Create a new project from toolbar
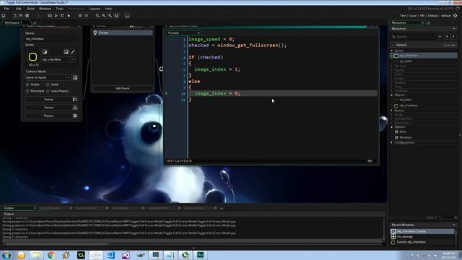This screenshot has width=462, height=260. pos(14,16)
